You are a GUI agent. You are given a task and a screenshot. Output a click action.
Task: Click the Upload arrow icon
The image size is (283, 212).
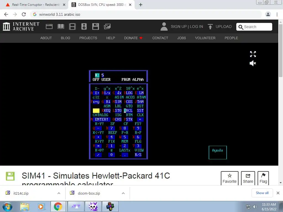[x=210, y=27]
